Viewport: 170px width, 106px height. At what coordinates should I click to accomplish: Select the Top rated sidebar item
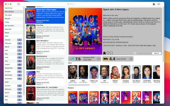pyautogui.click(x=13, y=15)
